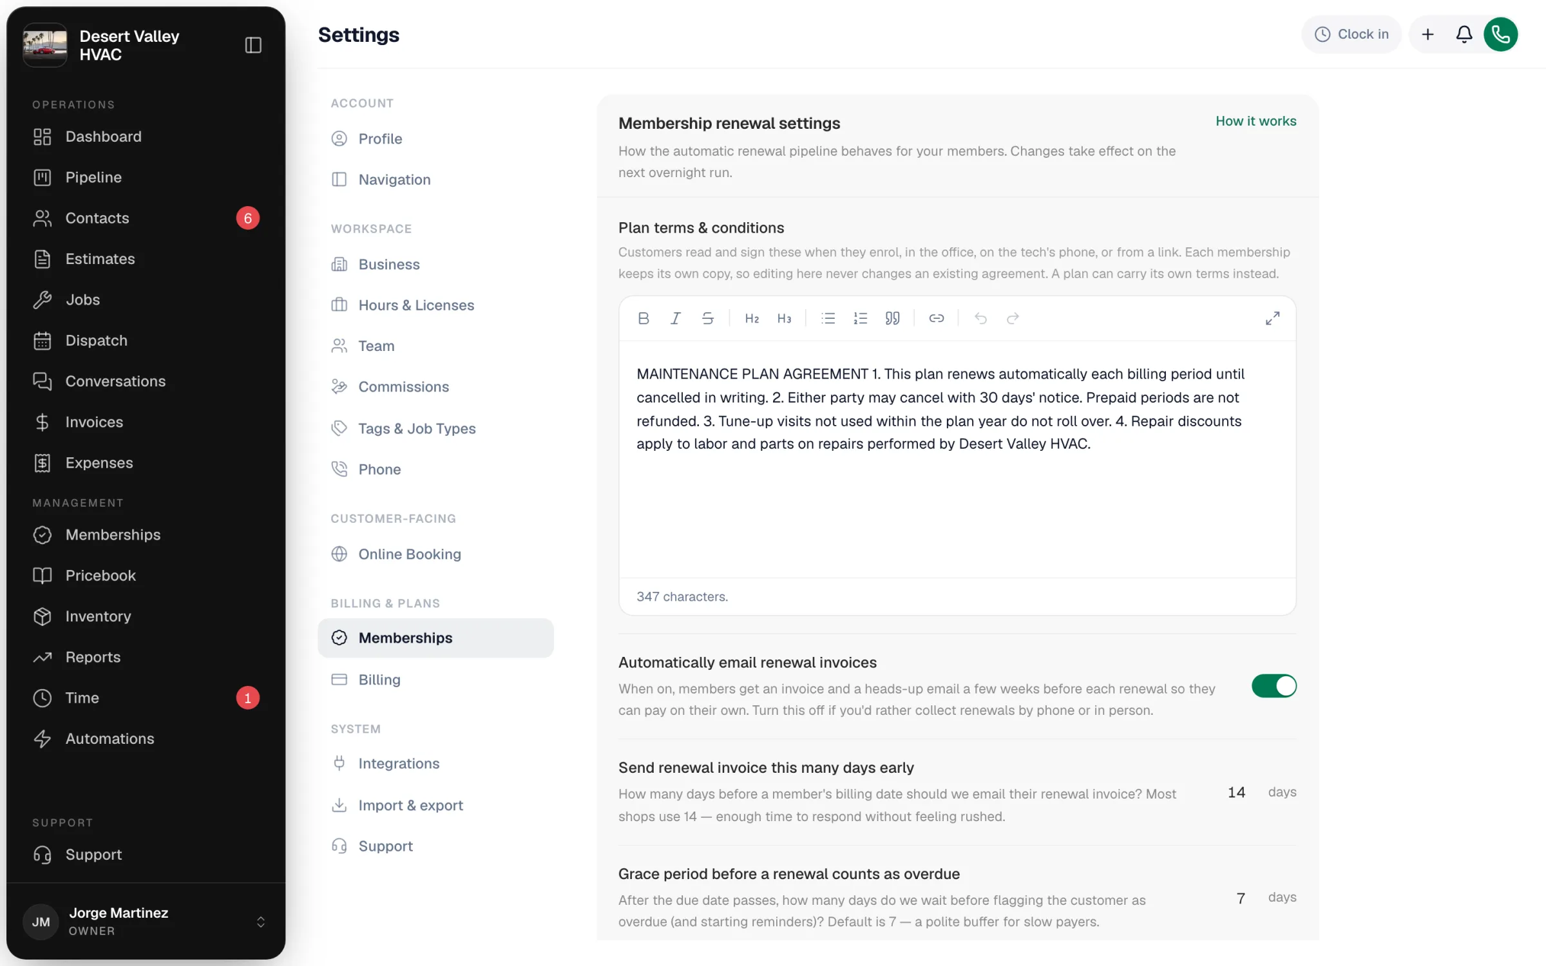Select Billing settings section
This screenshot has height=966, width=1546.
coord(435,679)
